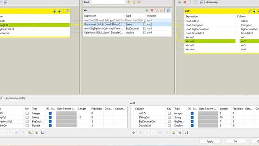Delete selected variable in the Var table
The height and width of the screenshot is (146, 259).
pos(152,10)
